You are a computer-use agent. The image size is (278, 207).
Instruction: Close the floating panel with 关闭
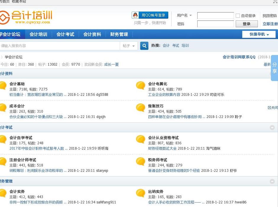coord(273,108)
